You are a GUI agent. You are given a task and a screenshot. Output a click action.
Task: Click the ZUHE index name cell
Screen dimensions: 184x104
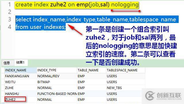[x=20, y=88]
